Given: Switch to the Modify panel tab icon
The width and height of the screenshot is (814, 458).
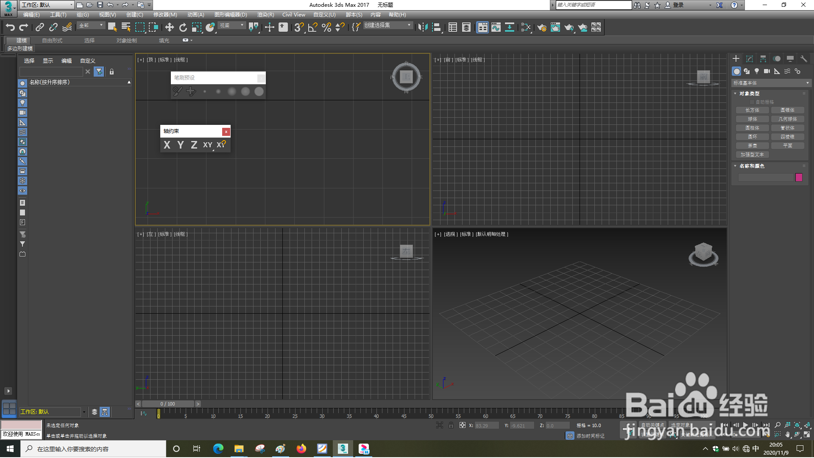Looking at the screenshot, I should (750, 59).
